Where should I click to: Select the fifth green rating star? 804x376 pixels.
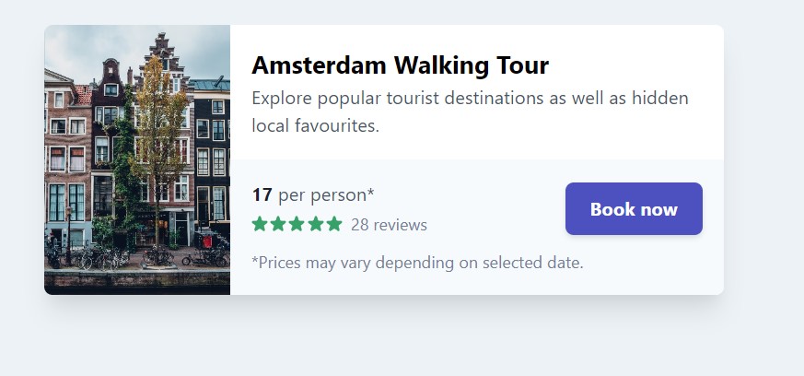coord(333,224)
